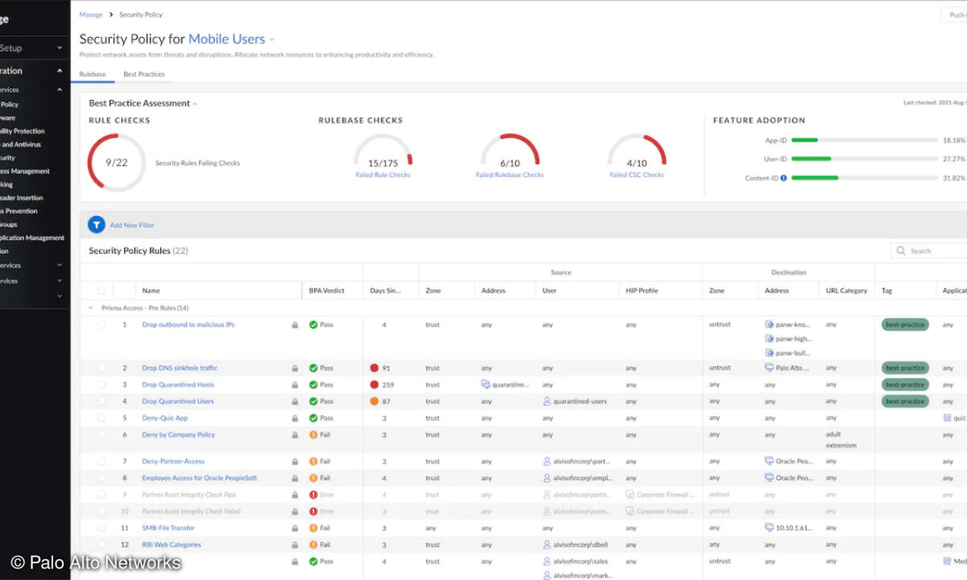Click Add New Filter link
This screenshot has width=967, height=580.
click(132, 225)
